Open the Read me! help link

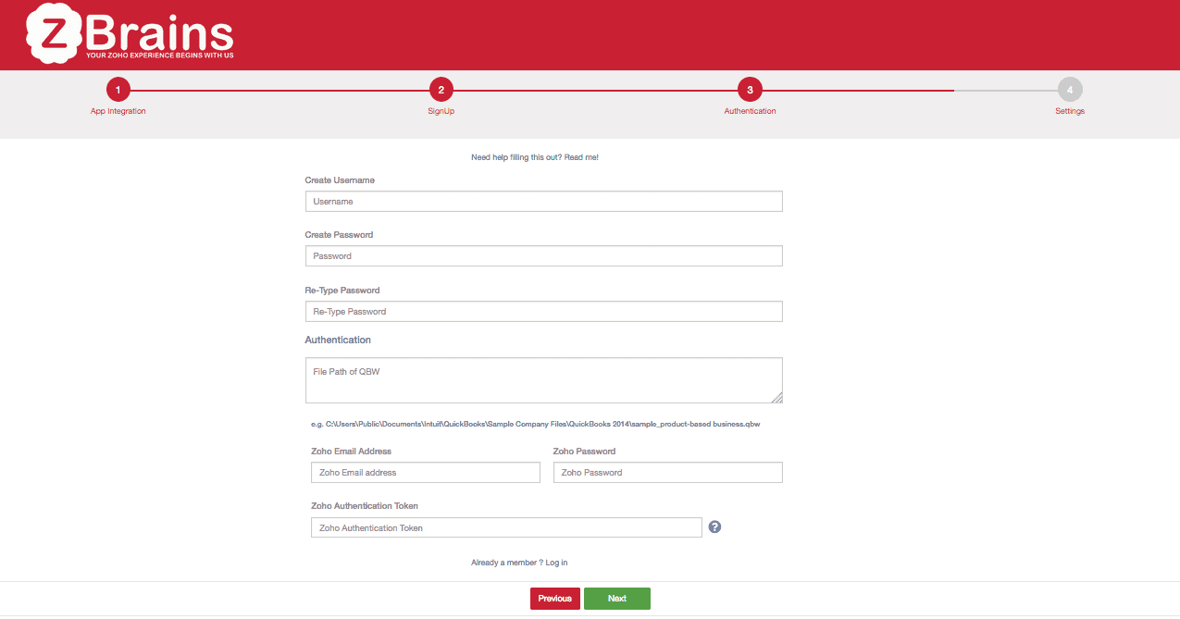(x=581, y=157)
